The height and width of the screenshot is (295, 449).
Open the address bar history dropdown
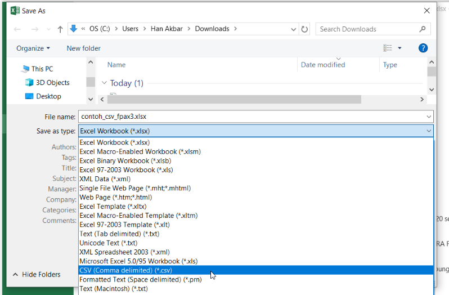294,29
